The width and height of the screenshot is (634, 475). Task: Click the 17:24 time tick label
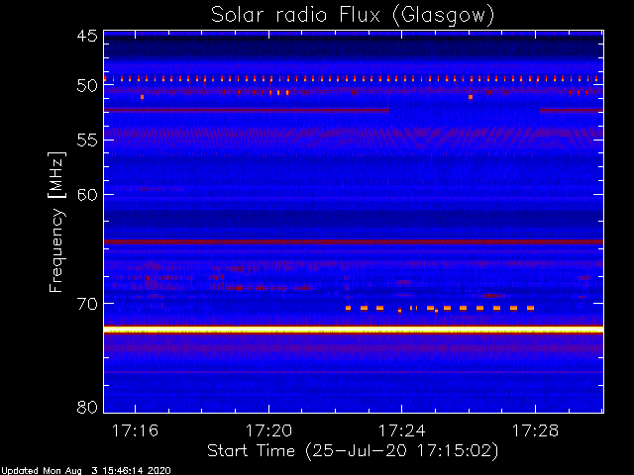tap(402, 430)
